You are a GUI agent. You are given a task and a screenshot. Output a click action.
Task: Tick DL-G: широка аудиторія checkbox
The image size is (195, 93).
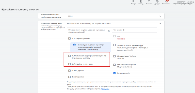click(69, 39)
